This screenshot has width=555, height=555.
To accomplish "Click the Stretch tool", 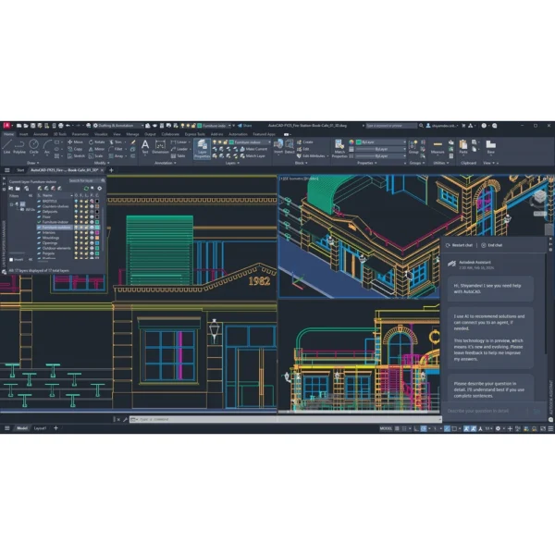I will pyautogui.click(x=77, y=155).
